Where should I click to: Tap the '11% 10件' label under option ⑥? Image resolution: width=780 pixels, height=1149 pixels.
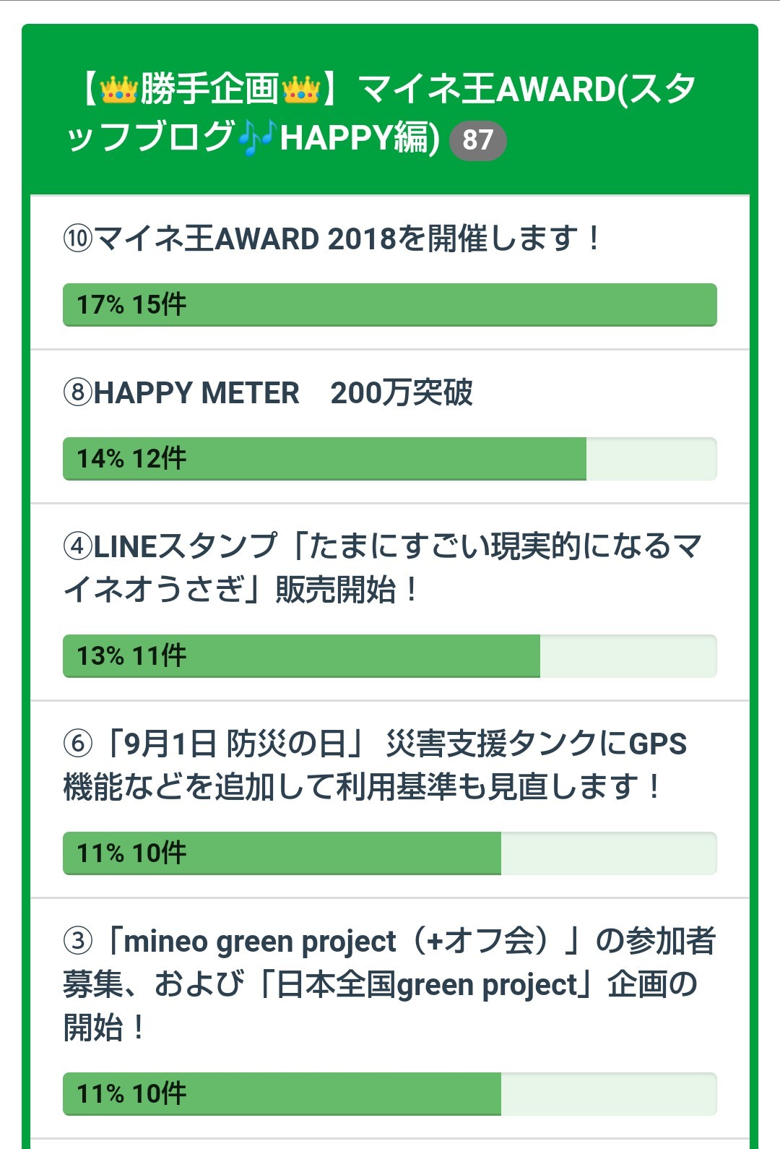[x=131, y=853]
